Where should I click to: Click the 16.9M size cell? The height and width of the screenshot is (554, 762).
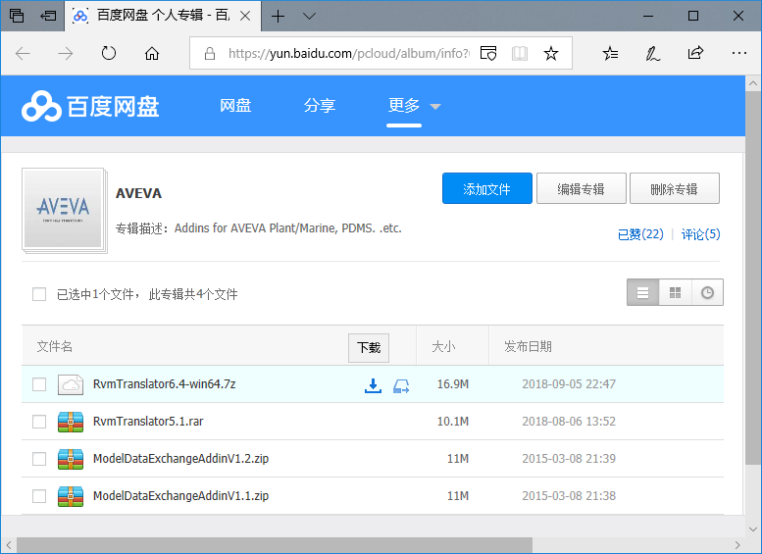(x=452, y=384)
